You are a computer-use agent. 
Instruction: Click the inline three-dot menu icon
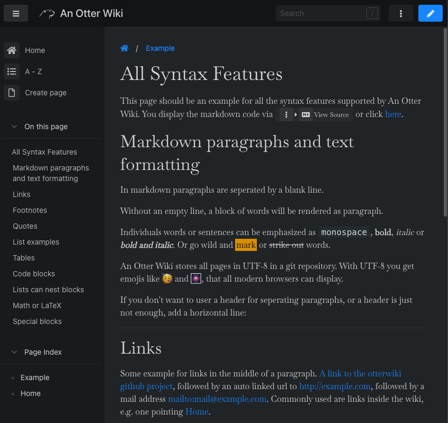[x=286, y=114]
